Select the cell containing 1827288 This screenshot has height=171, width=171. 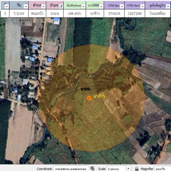(x=135, y=13)
